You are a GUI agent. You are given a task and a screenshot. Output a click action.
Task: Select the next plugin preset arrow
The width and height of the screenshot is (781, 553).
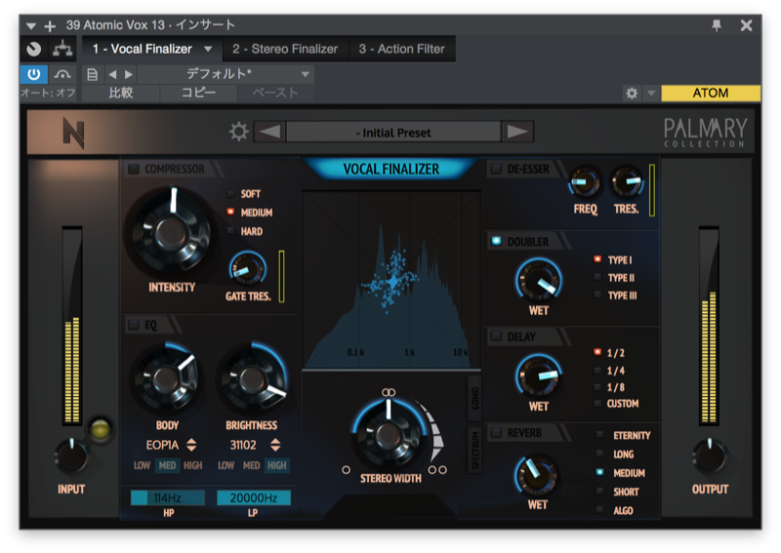click(x=517, y=132)
